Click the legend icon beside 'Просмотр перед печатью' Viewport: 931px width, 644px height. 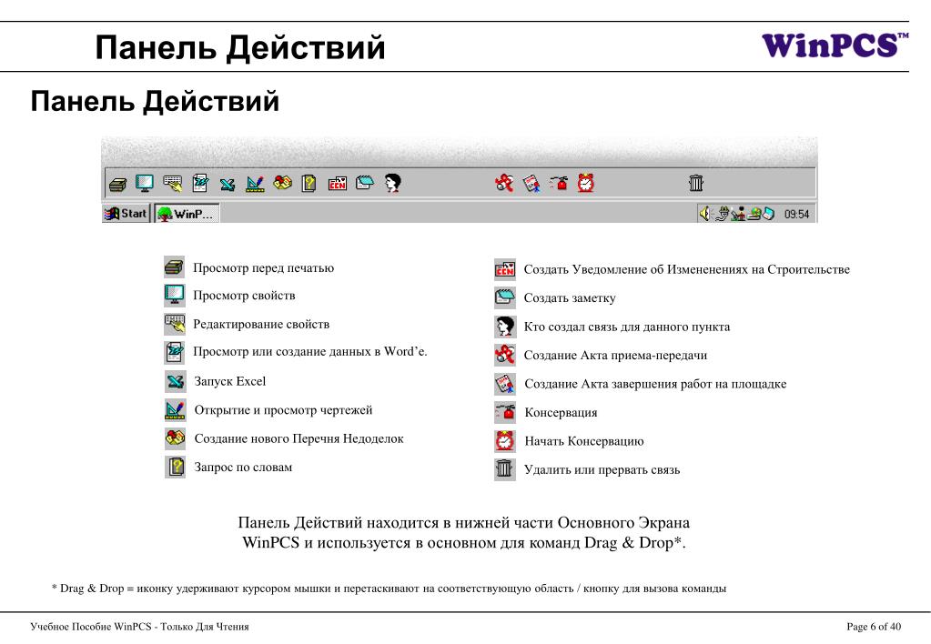[174, 267]
